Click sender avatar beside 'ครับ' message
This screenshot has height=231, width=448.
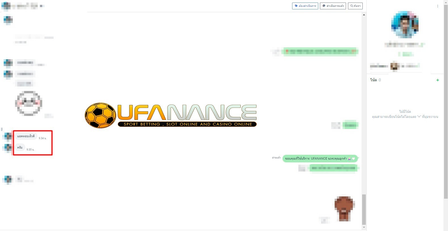pos(8,148)
